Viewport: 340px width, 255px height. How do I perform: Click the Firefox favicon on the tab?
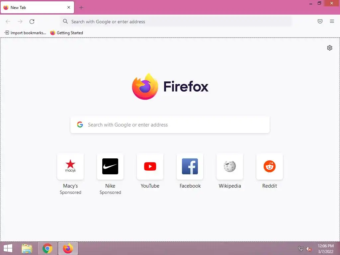tap(6, 7)
